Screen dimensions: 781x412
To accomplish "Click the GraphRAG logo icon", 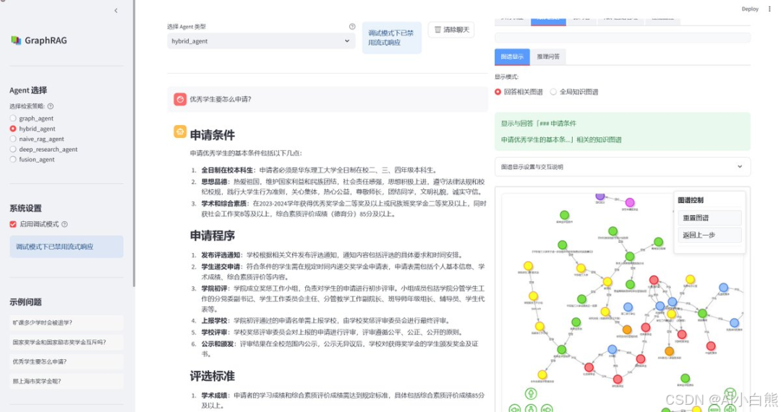I will tap(16, 40).
